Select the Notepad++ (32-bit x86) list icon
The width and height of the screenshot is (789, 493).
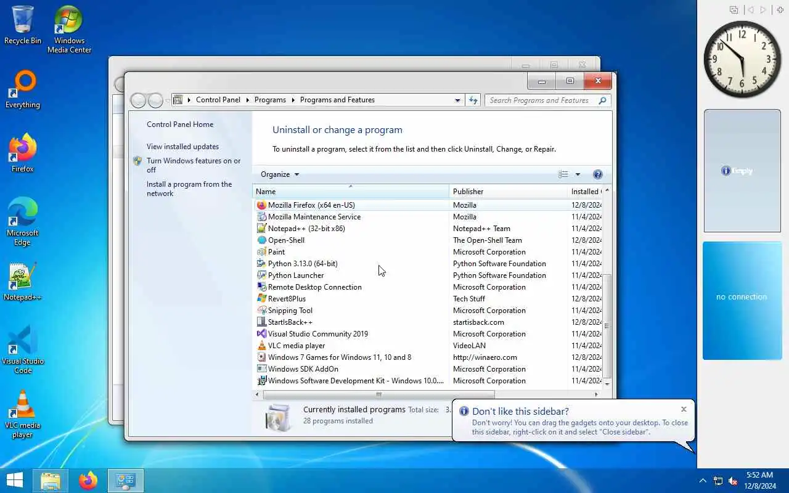click(261, 229)
